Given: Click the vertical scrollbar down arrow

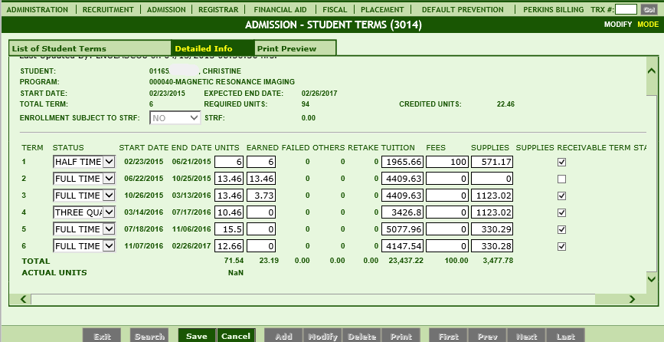Looking at the screenshot, I should (x=652, y=279).
